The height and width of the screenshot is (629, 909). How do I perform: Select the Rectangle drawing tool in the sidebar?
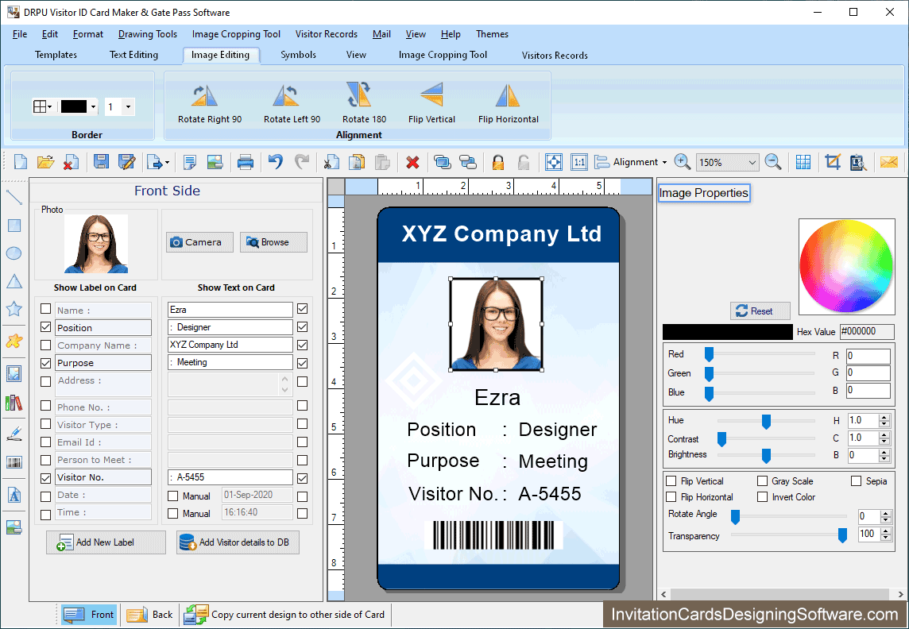[13, 225]
